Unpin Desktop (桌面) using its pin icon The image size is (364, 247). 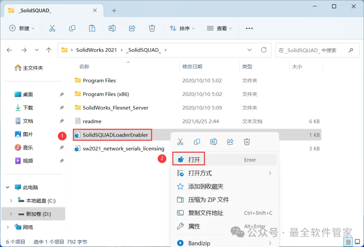pyautogui.click(x=62, y=94)
